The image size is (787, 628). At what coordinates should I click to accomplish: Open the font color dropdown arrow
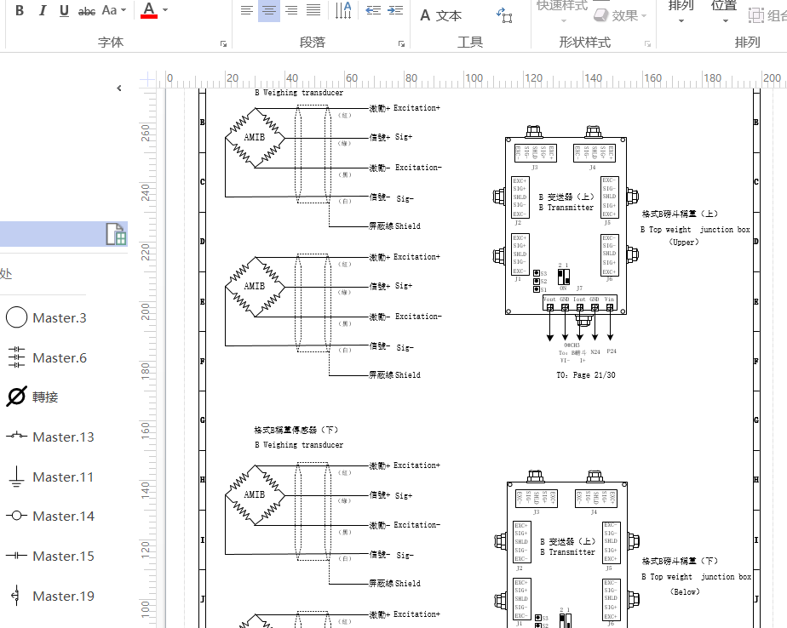(165, 11)
